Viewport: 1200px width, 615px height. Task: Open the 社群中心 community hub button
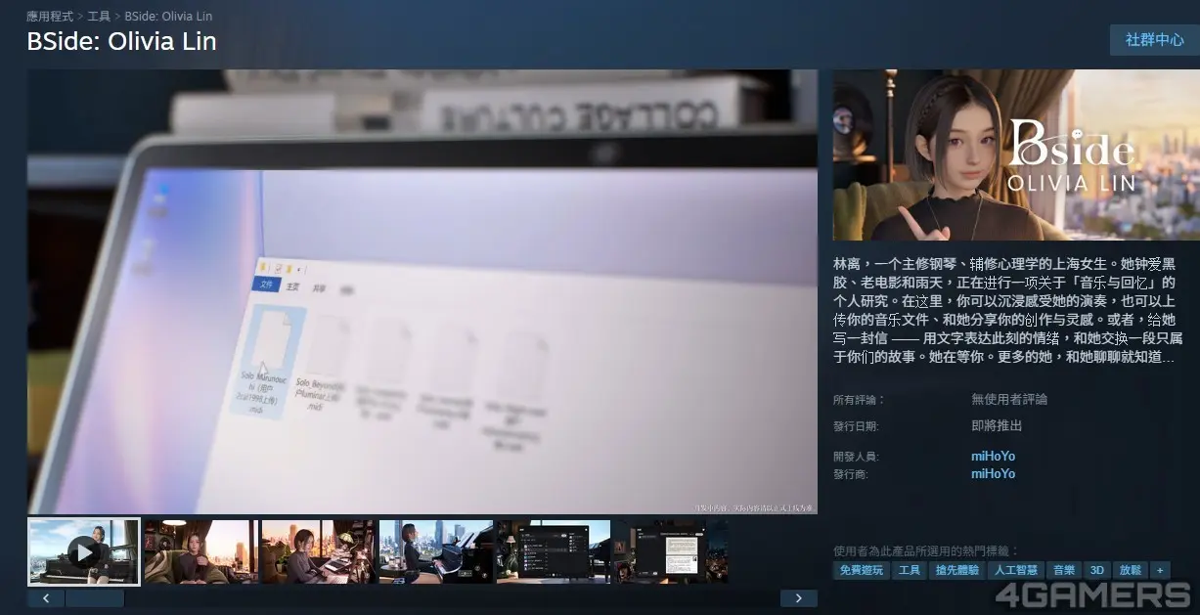tap(1154, 40)
